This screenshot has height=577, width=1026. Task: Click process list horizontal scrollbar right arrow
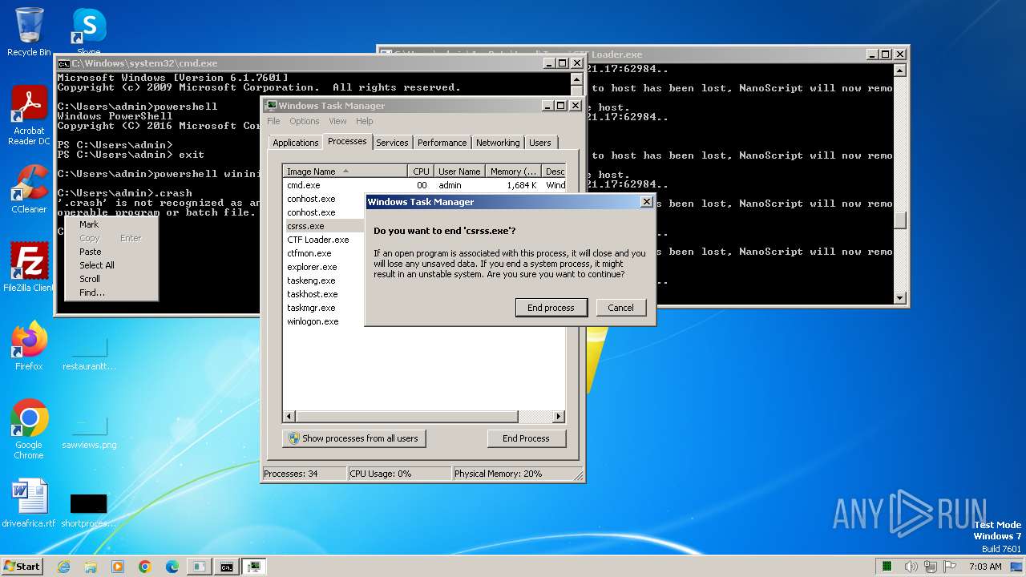tap(559, 417)
